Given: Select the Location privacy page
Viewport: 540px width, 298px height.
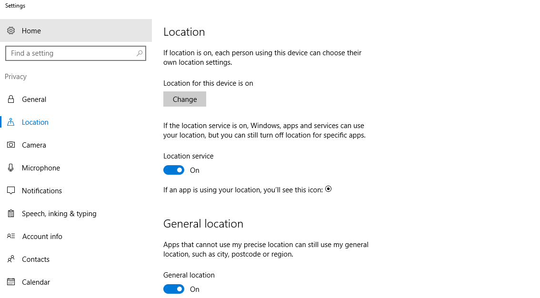Looking at the screenshot, I should pyautogui.click(x=76, y=122).
